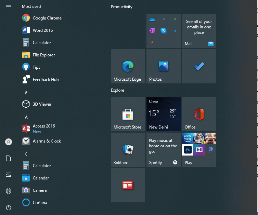Open OneDrive in the apps folder tile
This screenshot has width=258, height=215.
[152, 19]
